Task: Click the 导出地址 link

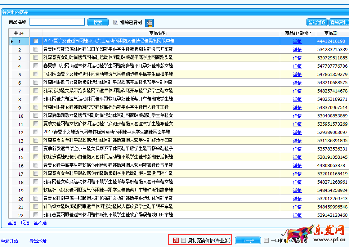Action: (x=38, y=241)
